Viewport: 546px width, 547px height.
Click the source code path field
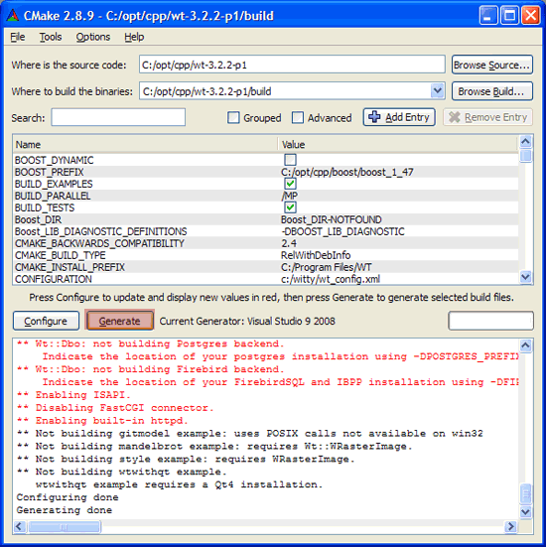point(292,65)
